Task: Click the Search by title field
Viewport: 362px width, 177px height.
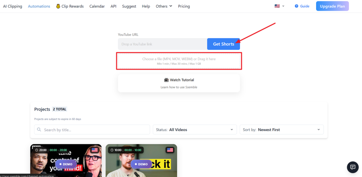Action: (x=92, y=130)
